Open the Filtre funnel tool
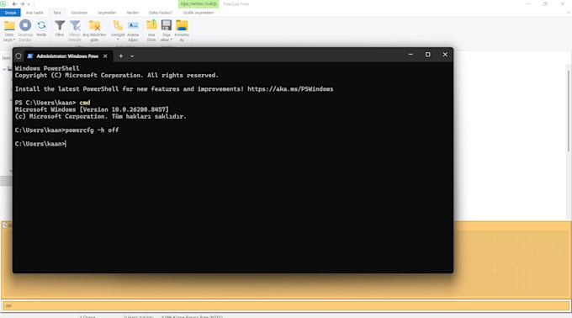 (x=60, y=25)
